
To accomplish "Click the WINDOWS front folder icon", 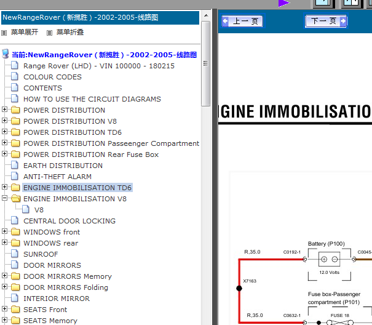I will [15, 231].
